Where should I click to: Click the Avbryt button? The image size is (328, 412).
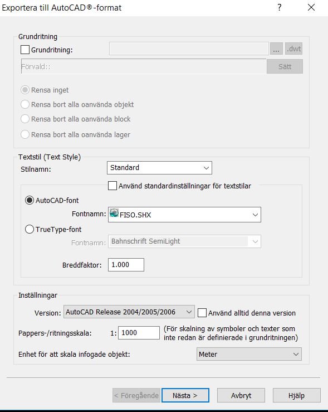[x=241, y=395]
